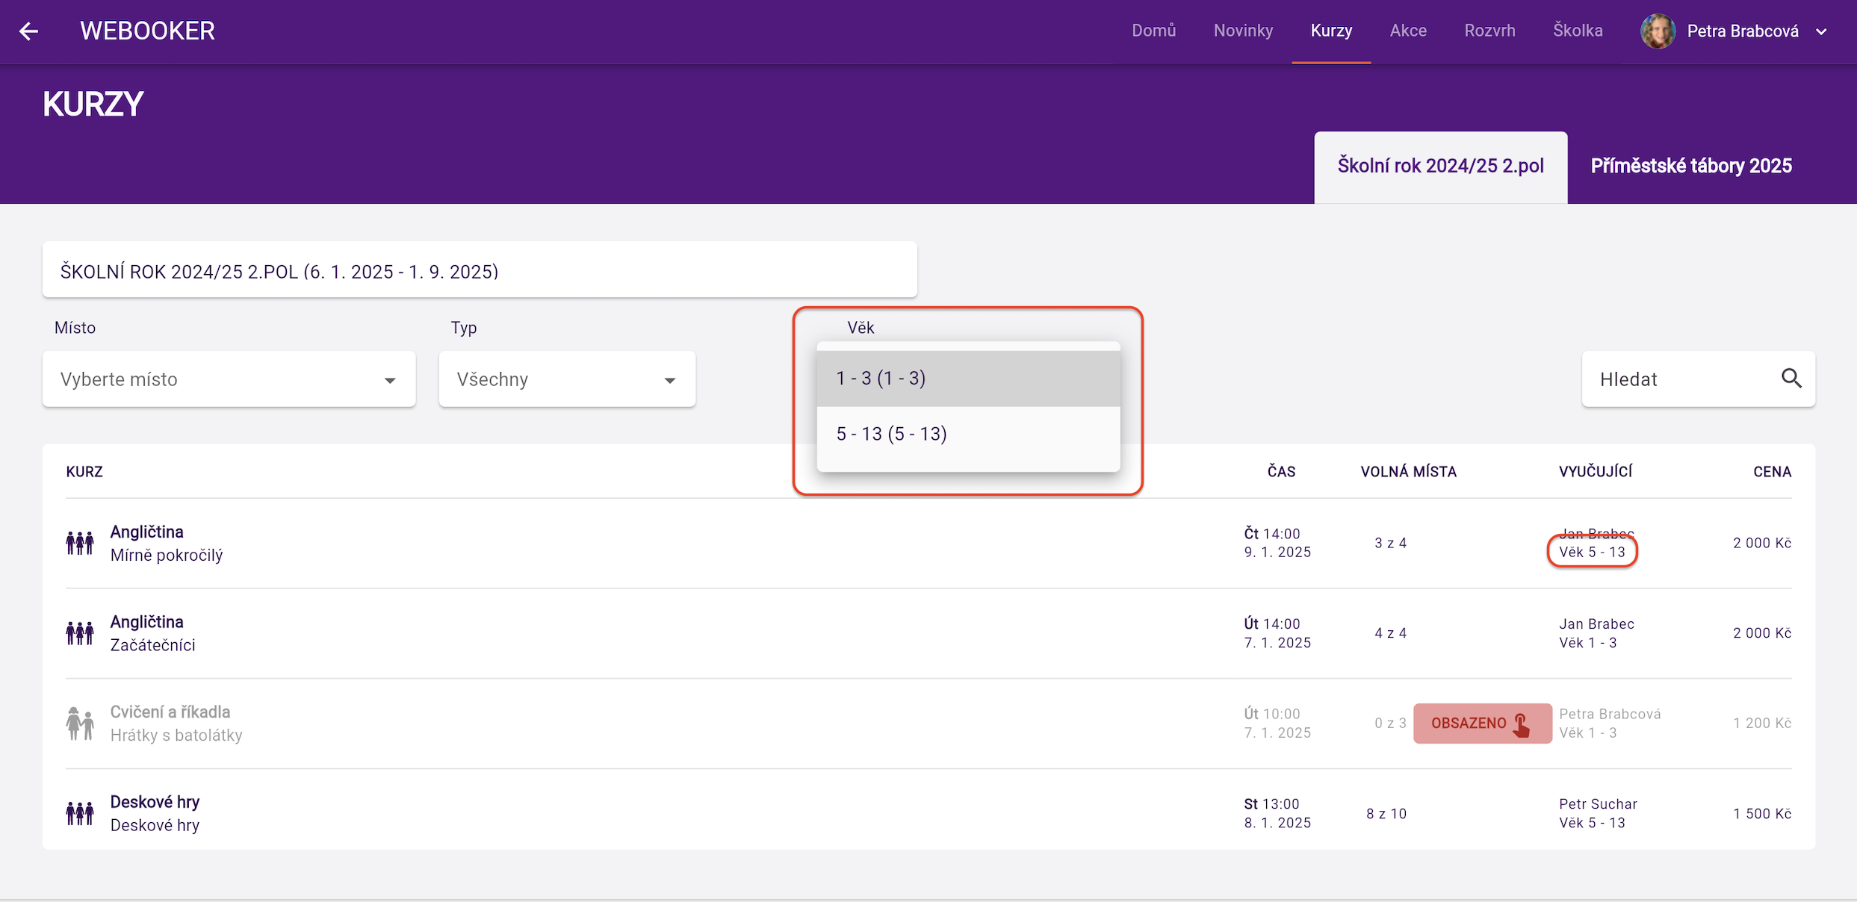Click parent-child icon of Cvičení a říkadla

coord(80,723)
